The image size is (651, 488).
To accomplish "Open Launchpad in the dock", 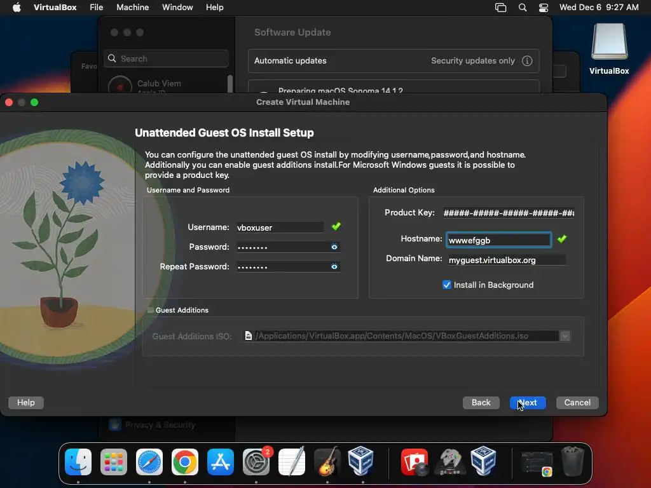I will click(x=114, y=462).
